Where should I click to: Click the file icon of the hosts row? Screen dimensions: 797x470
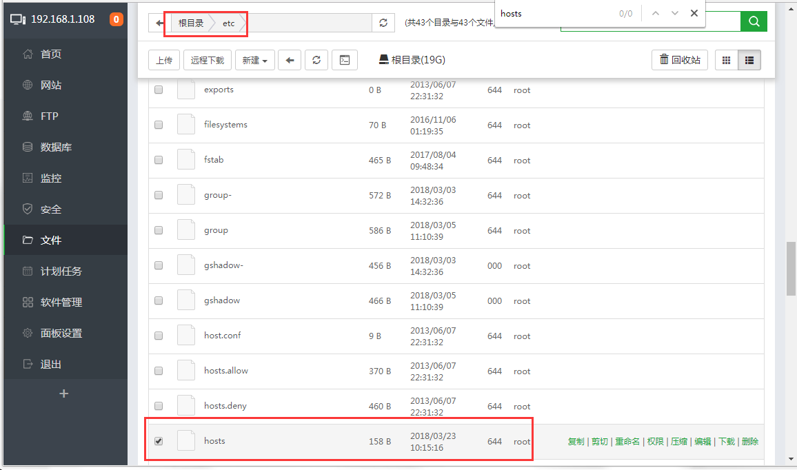[x=186, y=440]
